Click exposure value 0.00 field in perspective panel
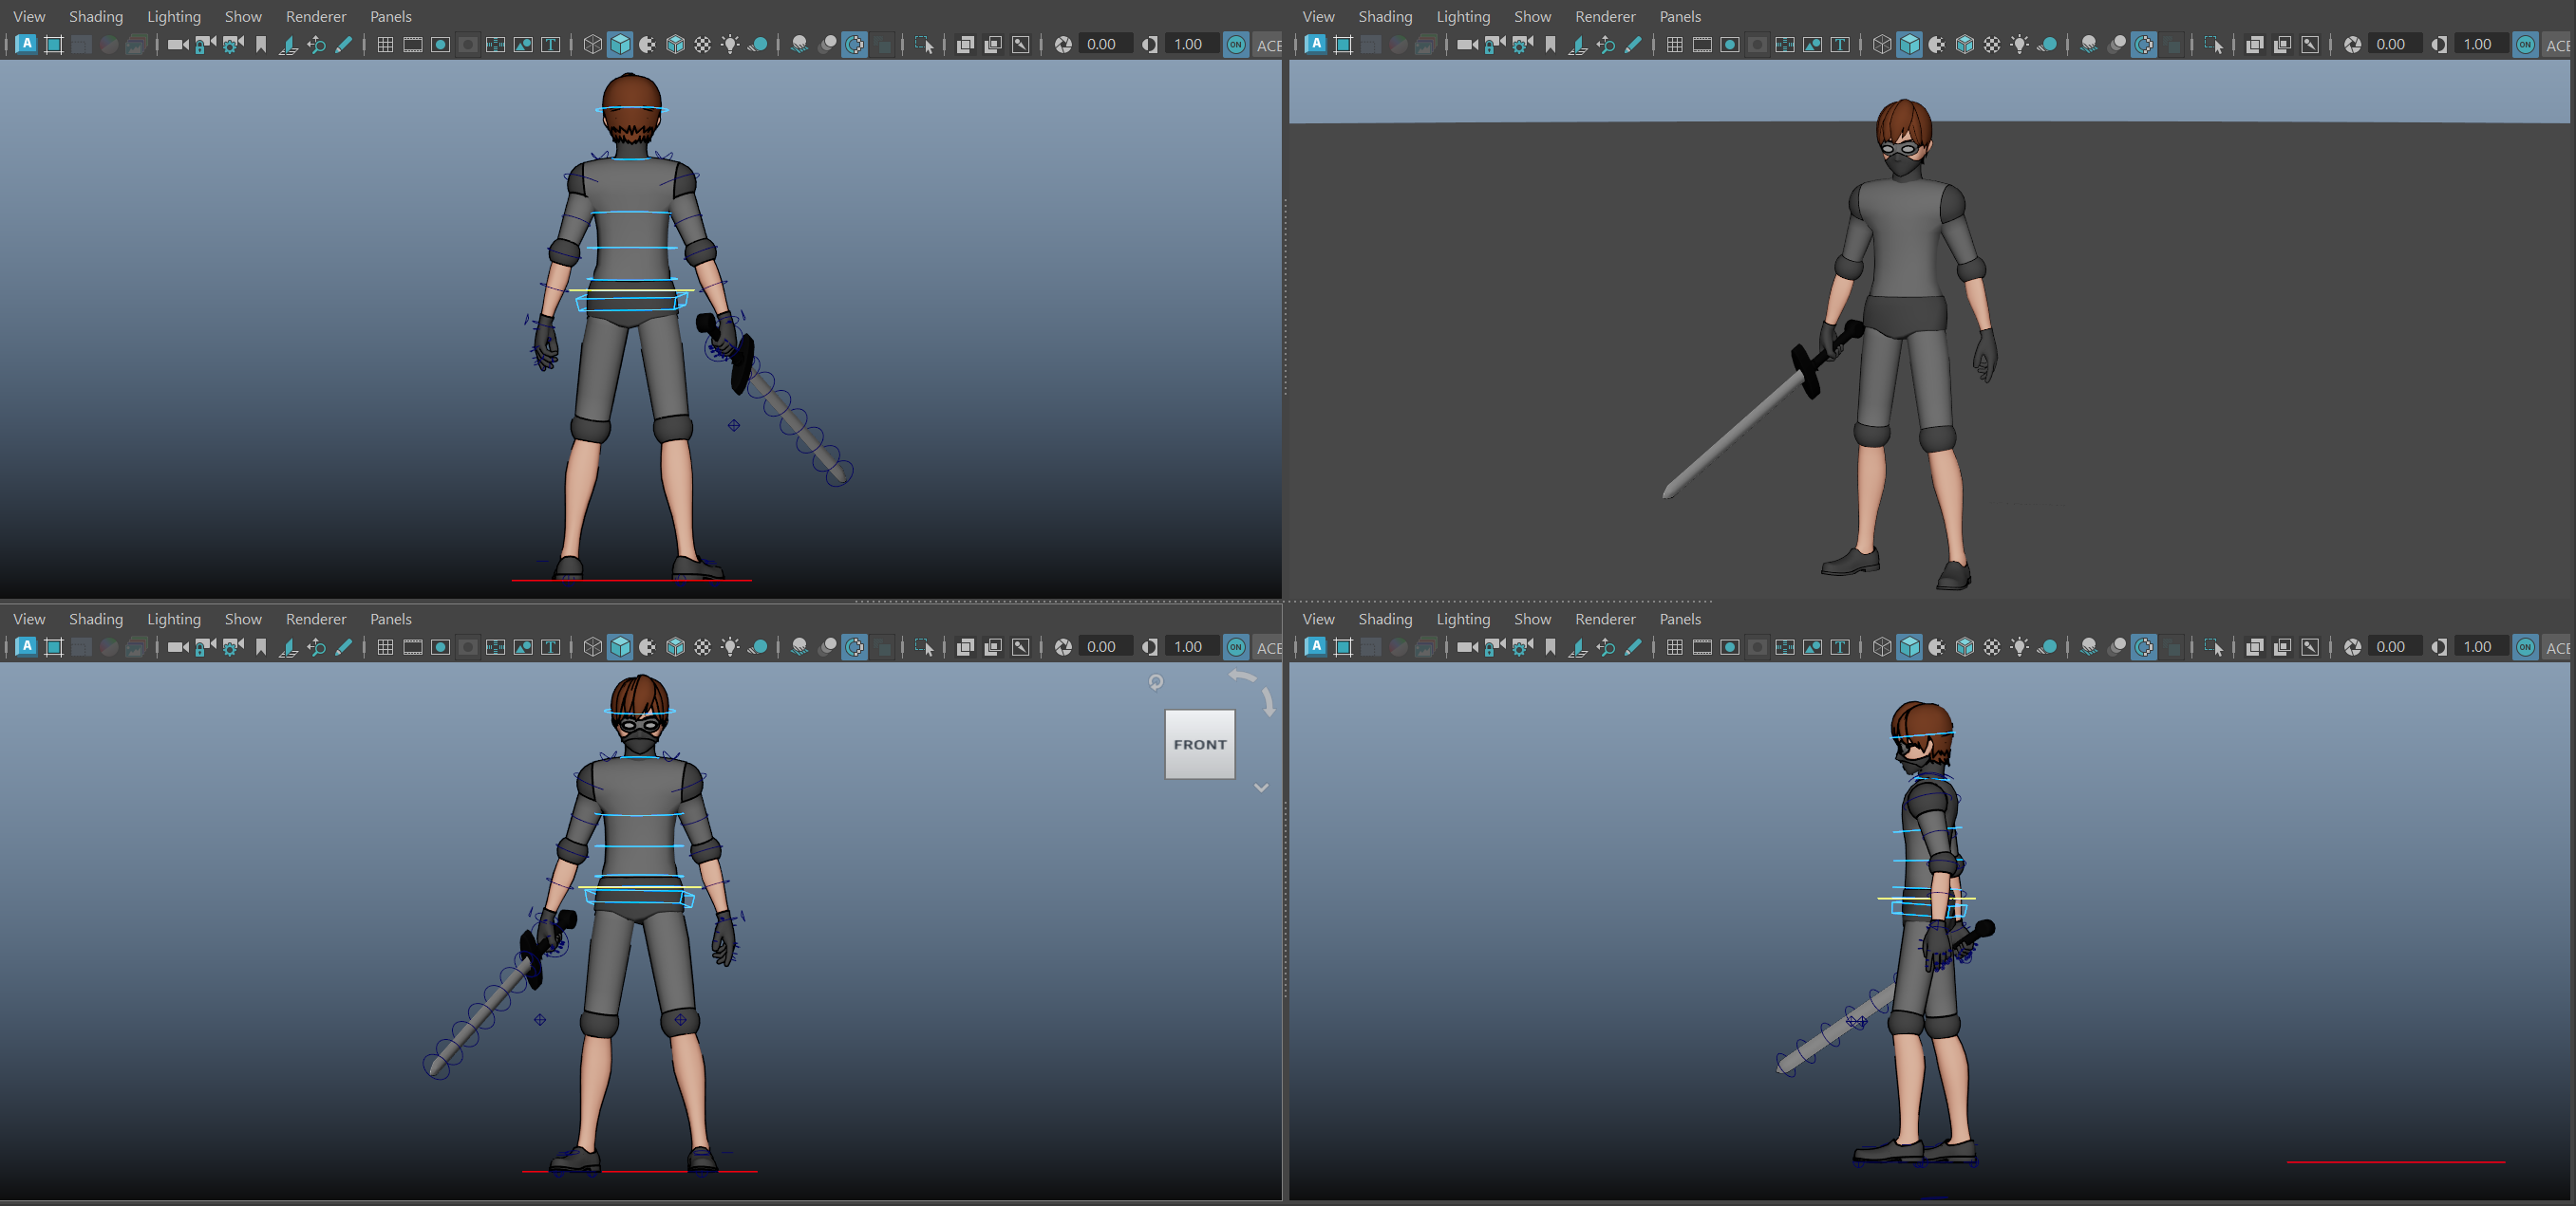This screenshot has width=2576, height=1206. (x=2395, y=45)
